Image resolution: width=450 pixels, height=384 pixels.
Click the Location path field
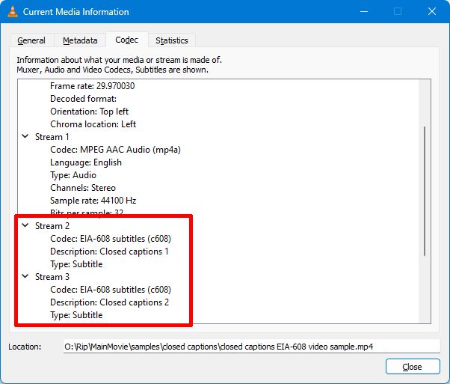(251, 347)
